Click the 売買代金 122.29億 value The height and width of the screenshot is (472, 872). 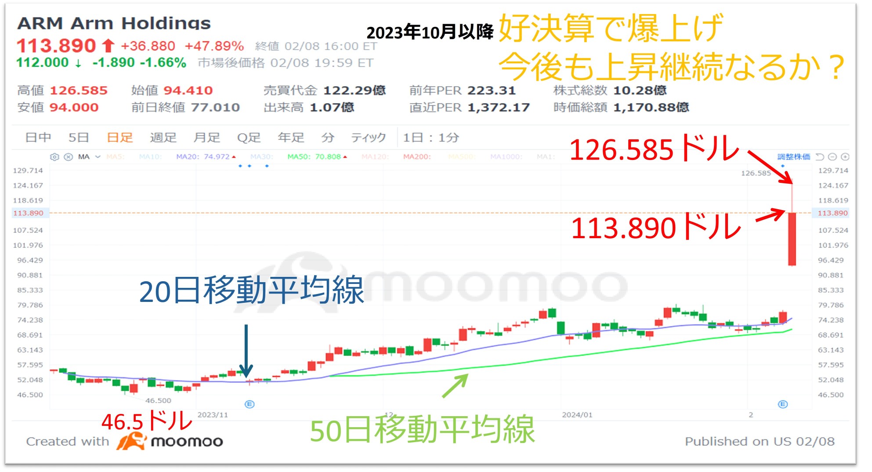[355, 91]
